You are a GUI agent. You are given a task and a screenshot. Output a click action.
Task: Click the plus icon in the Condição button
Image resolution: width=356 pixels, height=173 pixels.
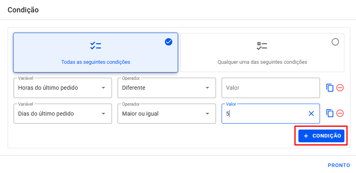(x=306, y=136)
